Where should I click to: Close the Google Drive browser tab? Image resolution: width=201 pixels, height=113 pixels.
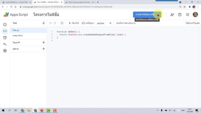[x=30, y=2]
